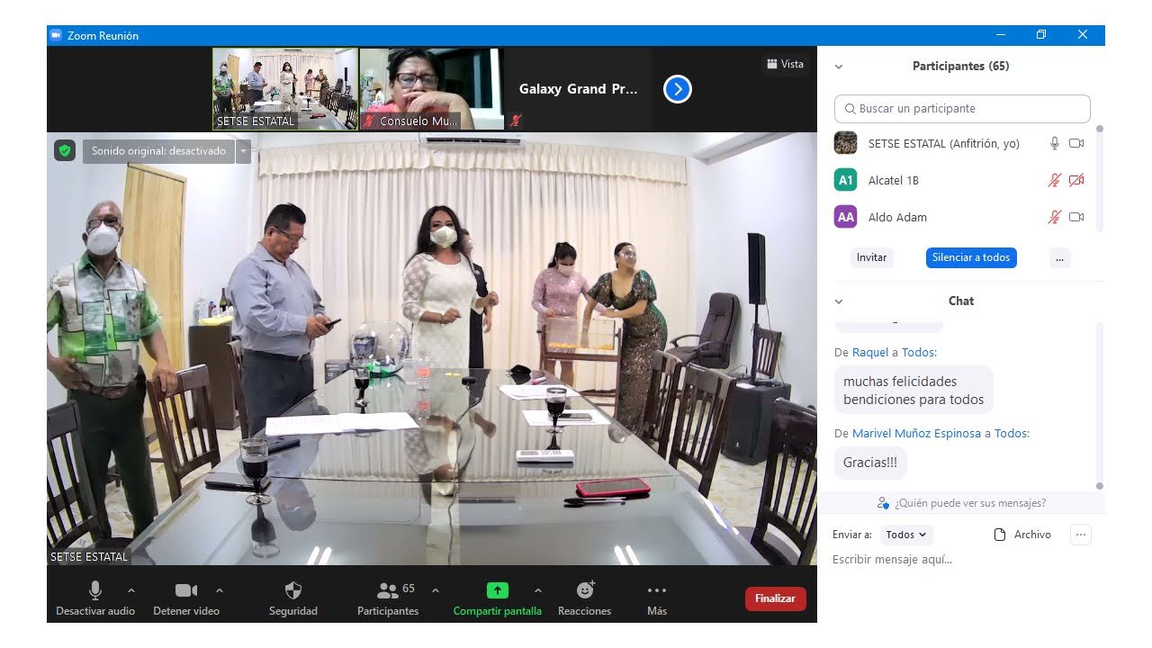This screenshot has width=1152, height=648.
Task: Collapse the Chat panel chevron
Action: (839, 301)
